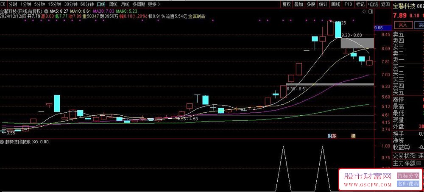Click the 复权 toolbar button
This screenshot has width=424, height=192.
coord(287,4)
